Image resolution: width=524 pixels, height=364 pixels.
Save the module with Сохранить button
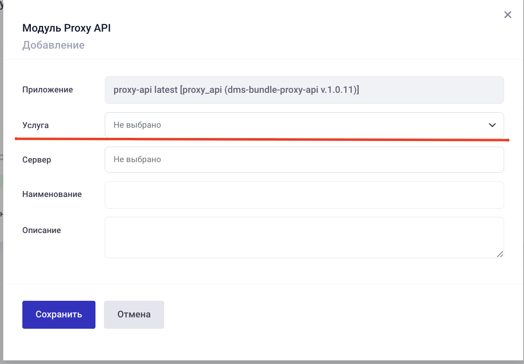click(59, 315)
